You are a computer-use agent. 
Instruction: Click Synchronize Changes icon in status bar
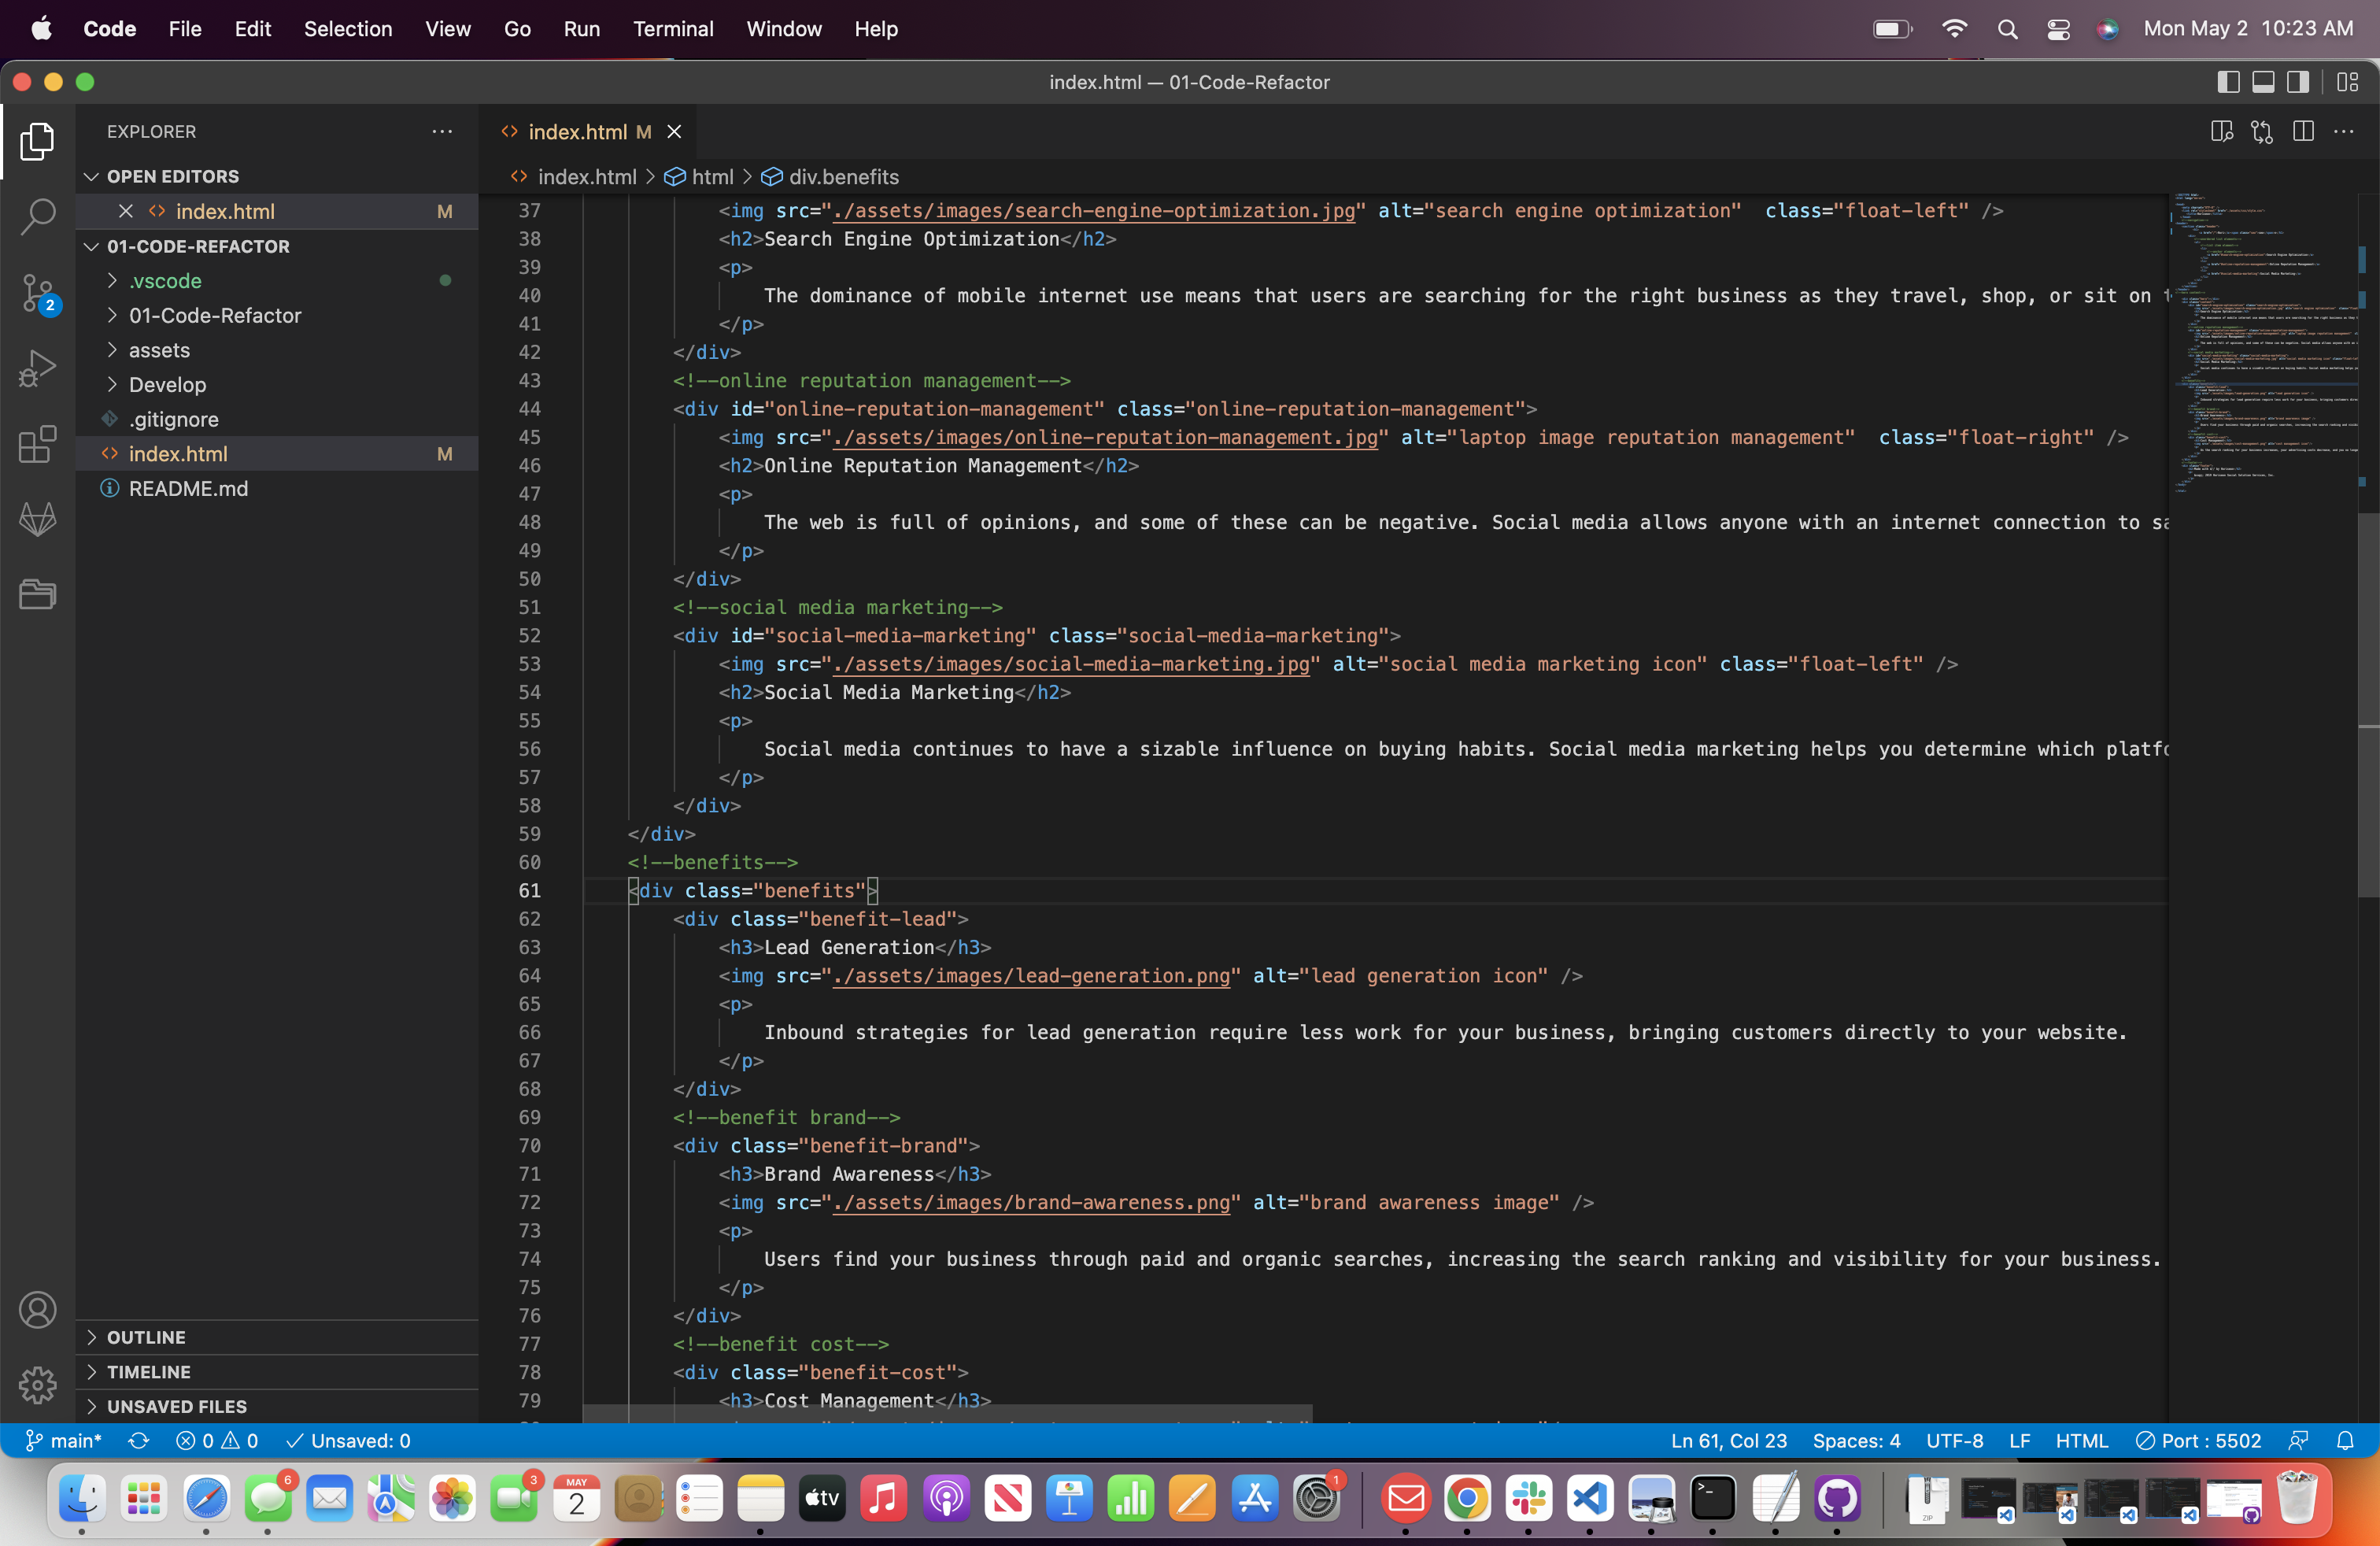tap(139, 1440)
